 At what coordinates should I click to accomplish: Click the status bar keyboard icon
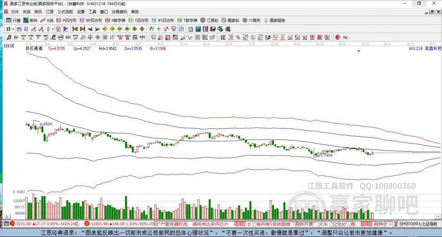[x=6, y=224]
